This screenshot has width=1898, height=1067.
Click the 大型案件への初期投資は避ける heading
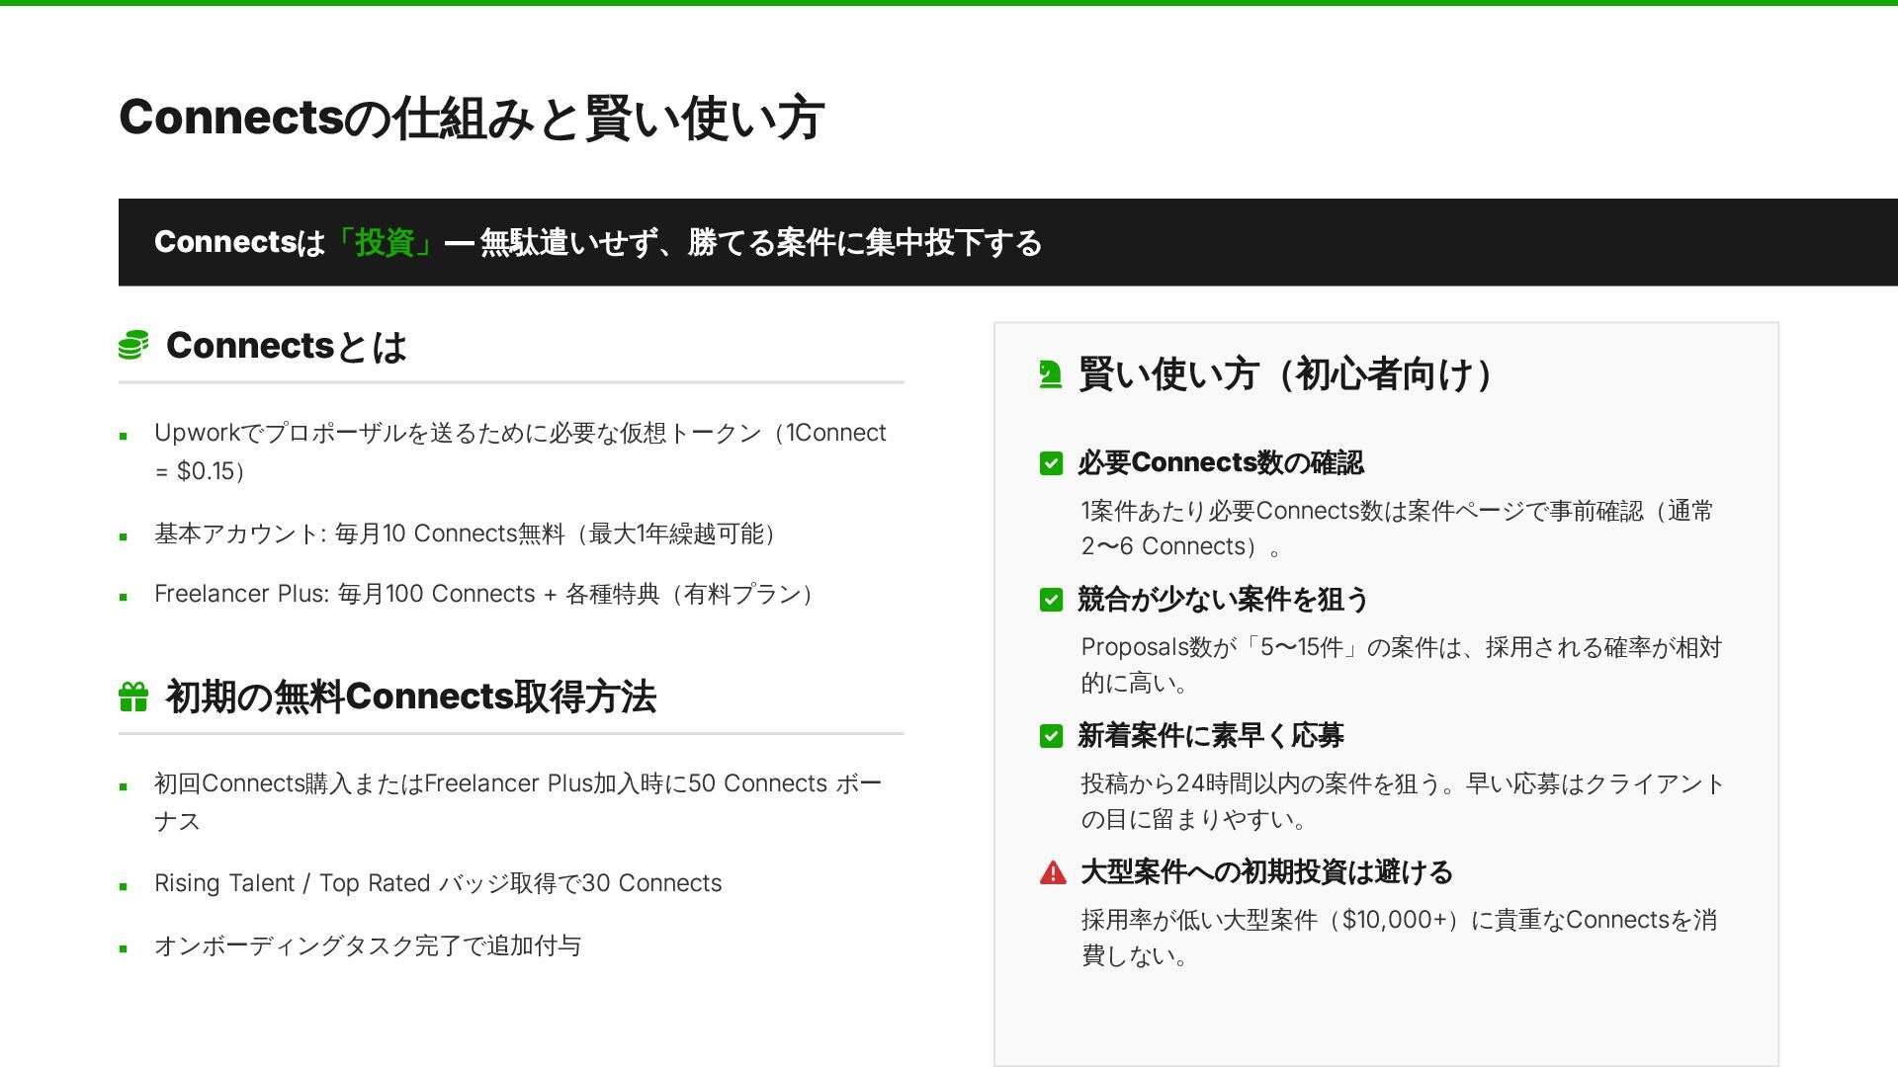coord(1266,872)
